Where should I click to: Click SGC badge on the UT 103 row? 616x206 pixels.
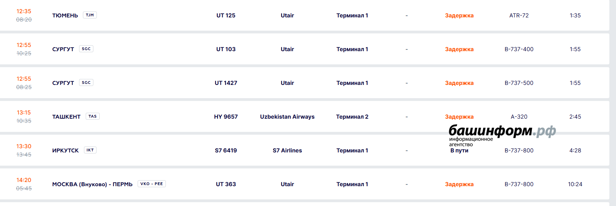86,49
